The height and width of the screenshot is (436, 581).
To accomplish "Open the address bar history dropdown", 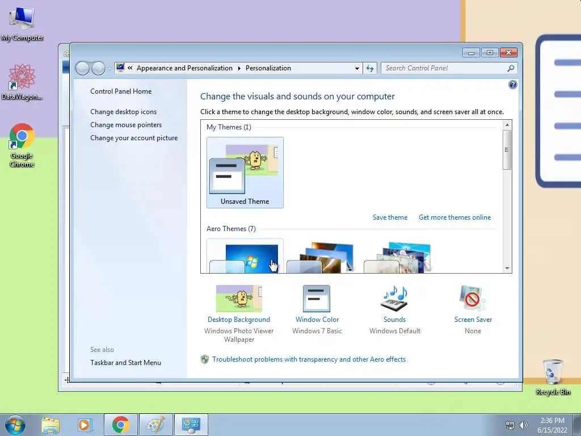I will [x=357, y=69].
